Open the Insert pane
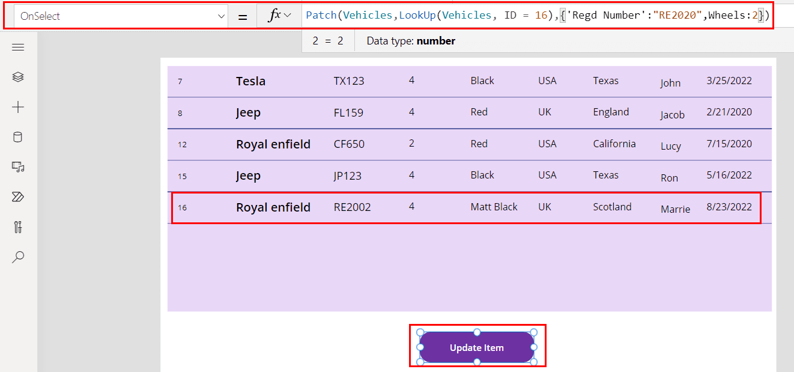 point(18,107)
